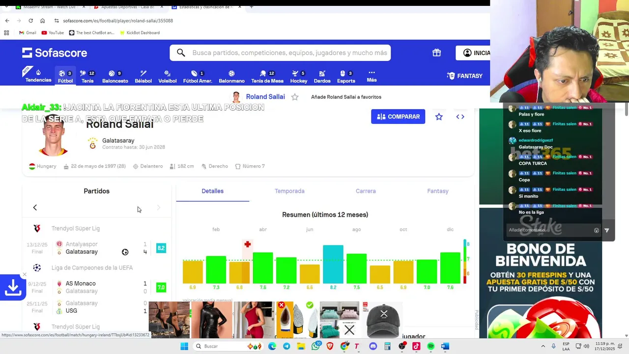Screen dimensions: 629x354
Task: Go to previous matches with left chevron
Action: [x=35, y=207]
